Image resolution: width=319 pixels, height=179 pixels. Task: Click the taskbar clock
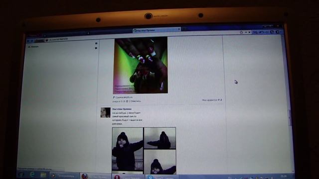tap(284, 177)
